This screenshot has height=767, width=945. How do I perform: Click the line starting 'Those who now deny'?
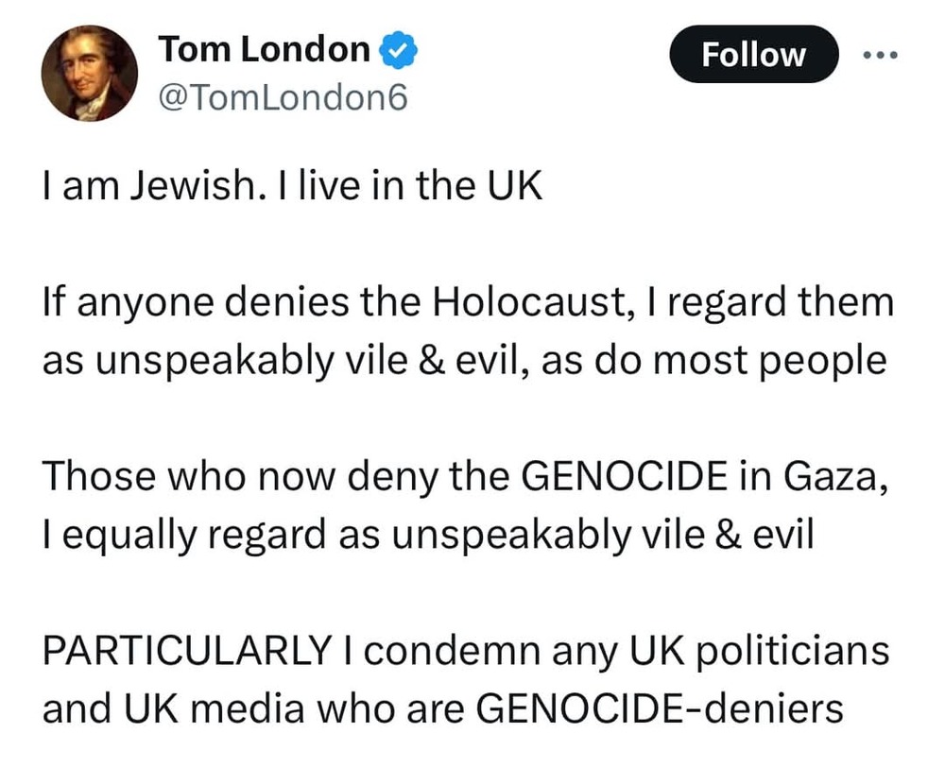pos(465,477)
